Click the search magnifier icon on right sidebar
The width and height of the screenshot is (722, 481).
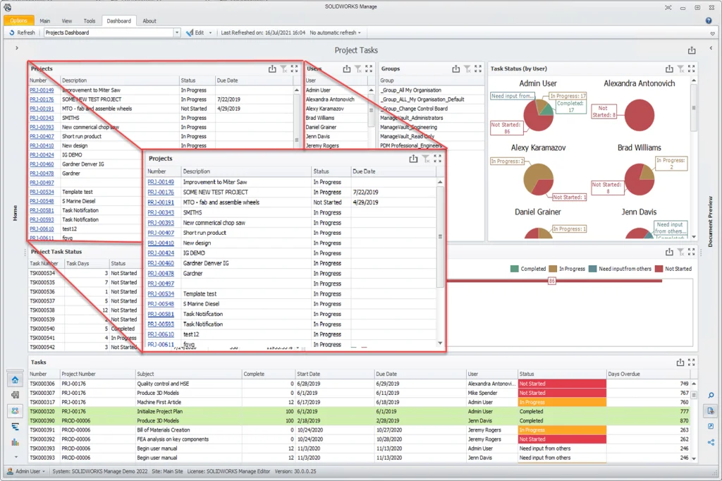pyautogui.click(x=711, y=396)
